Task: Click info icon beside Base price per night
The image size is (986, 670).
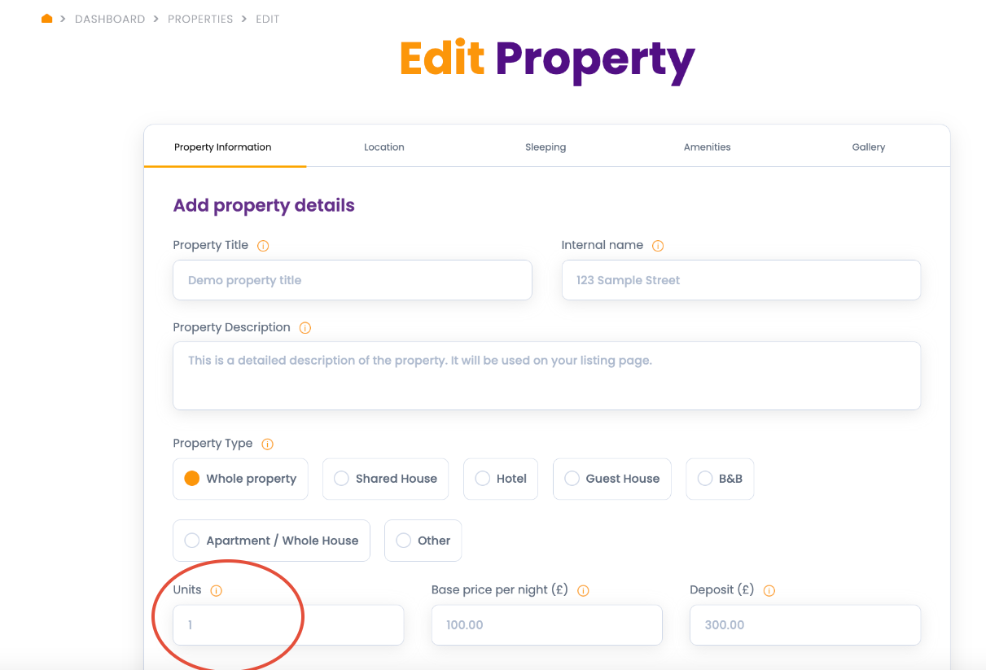Action: tap(583, 591)
